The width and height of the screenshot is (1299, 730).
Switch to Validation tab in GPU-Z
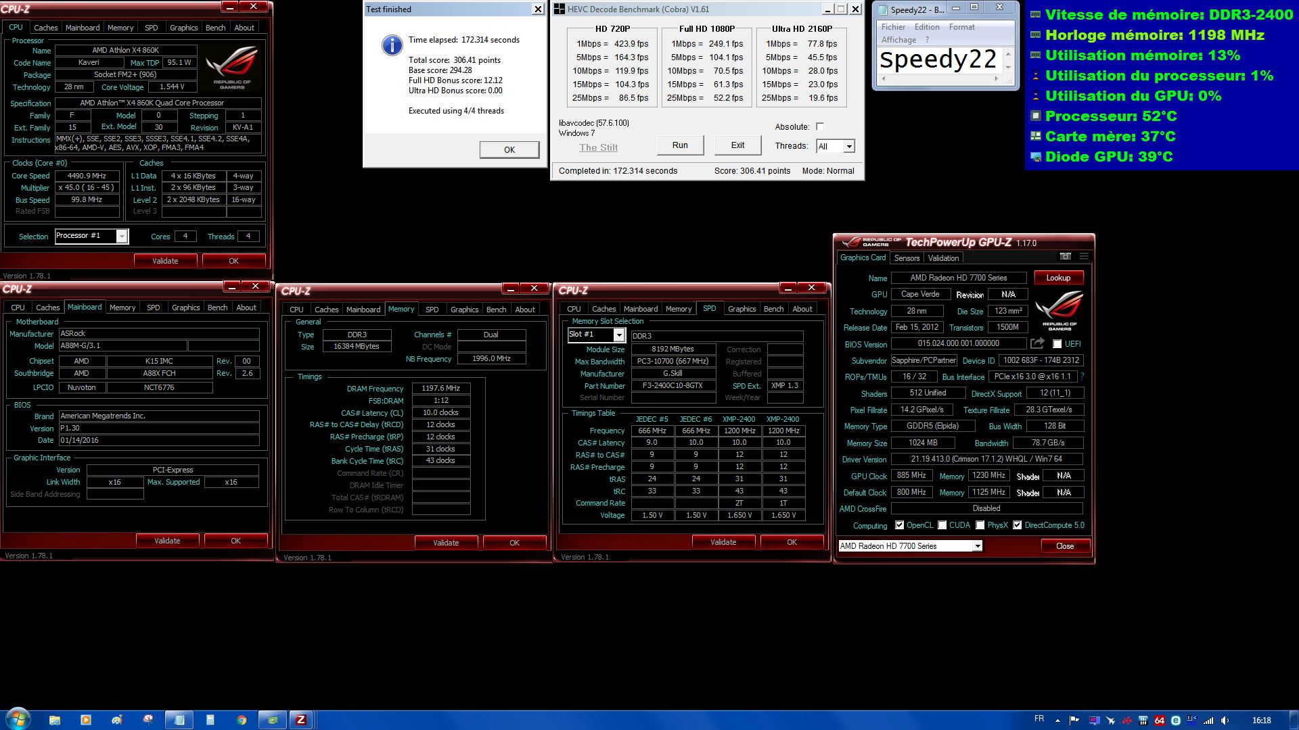943,258
